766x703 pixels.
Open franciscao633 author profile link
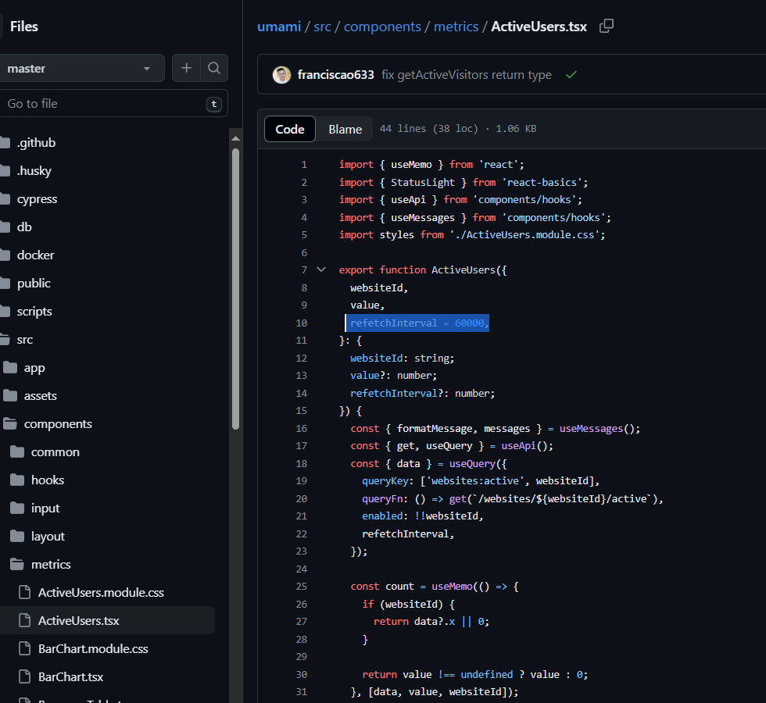tap(335, 75)
